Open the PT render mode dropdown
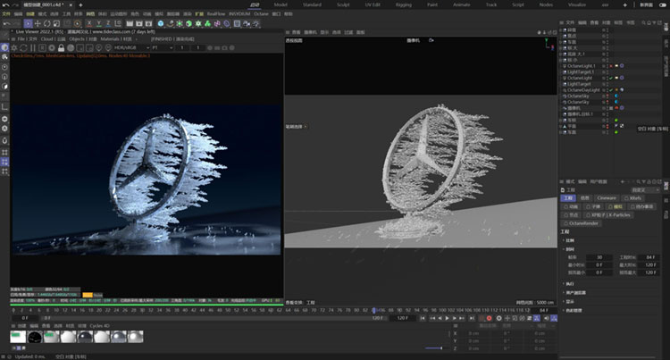Screen dimensions: 670x360 (x=161, y=47)
